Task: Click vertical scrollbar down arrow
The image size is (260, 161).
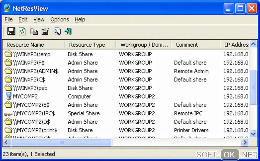Action: click(253, 134)
